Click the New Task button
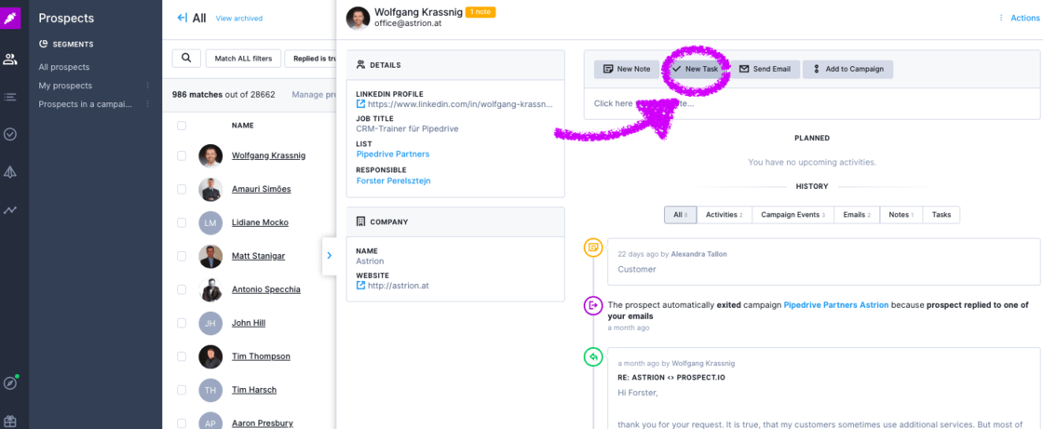This screenshot has width=1043, height=429. click(695, 69)
